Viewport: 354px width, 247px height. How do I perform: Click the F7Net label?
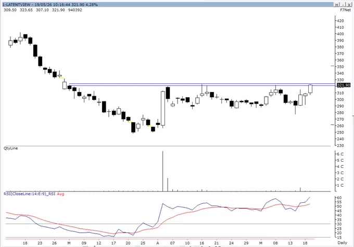[x=346, y=10]
